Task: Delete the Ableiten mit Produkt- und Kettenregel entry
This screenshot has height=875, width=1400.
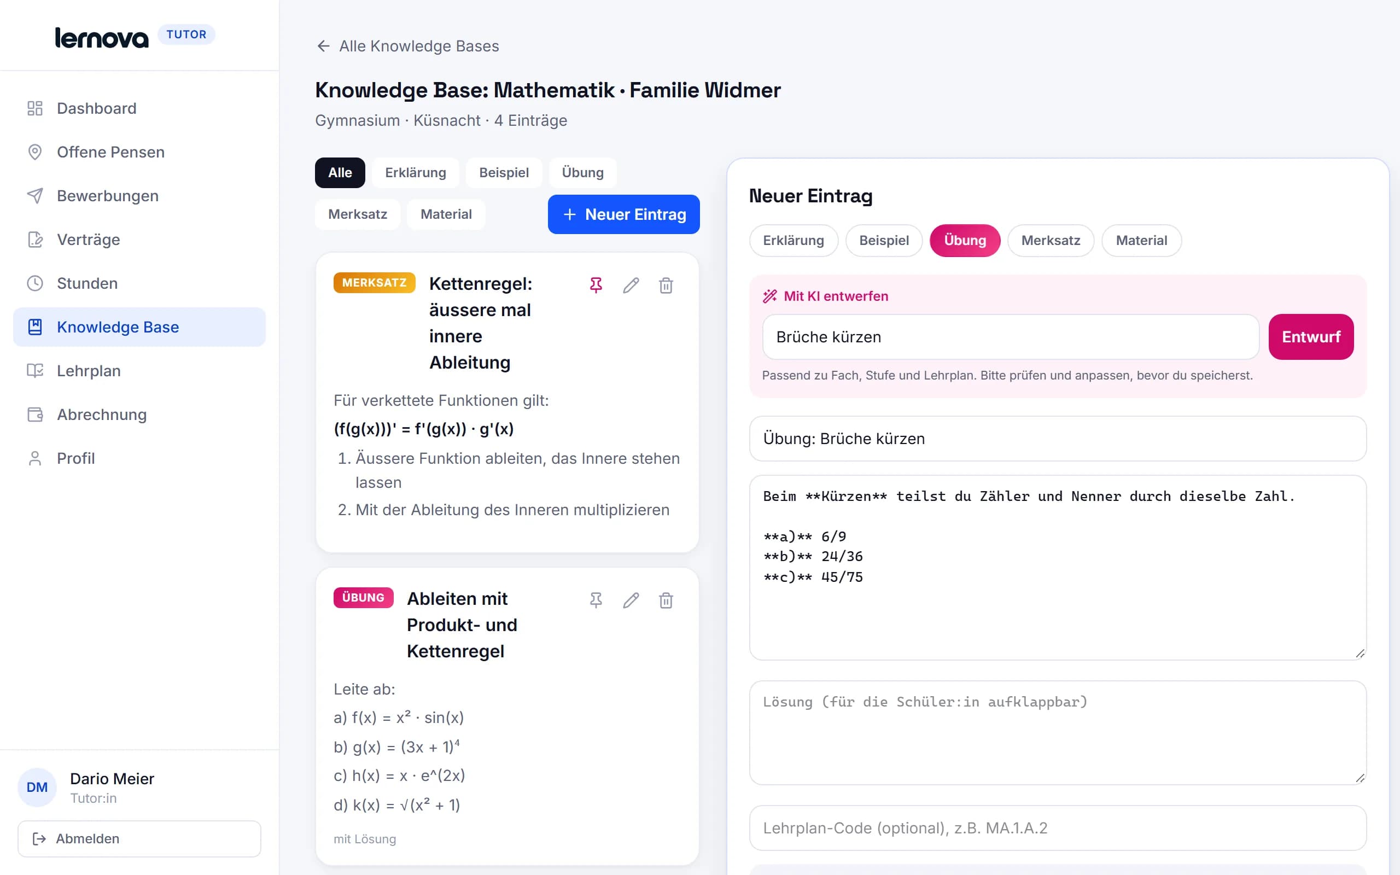Action: pos(666,600)
